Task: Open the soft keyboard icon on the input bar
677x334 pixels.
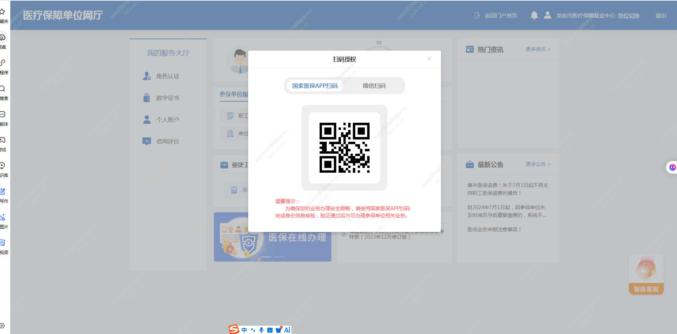Action: [270, 330]
